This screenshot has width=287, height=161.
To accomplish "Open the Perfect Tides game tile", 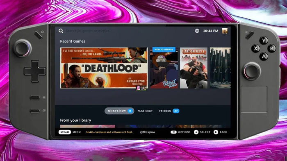I will 164,68.
